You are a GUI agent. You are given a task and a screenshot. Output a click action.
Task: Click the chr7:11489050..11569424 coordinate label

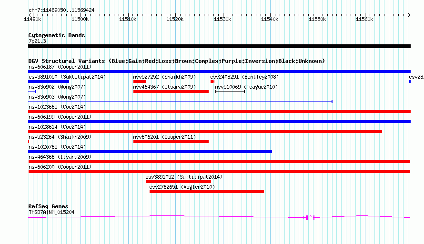pos(61,10)
